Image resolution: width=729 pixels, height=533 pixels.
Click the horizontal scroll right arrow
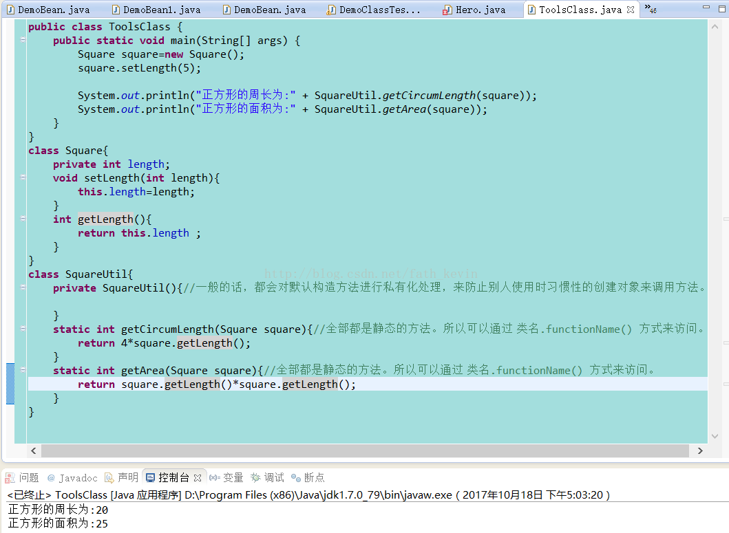(x=700, y=450)
